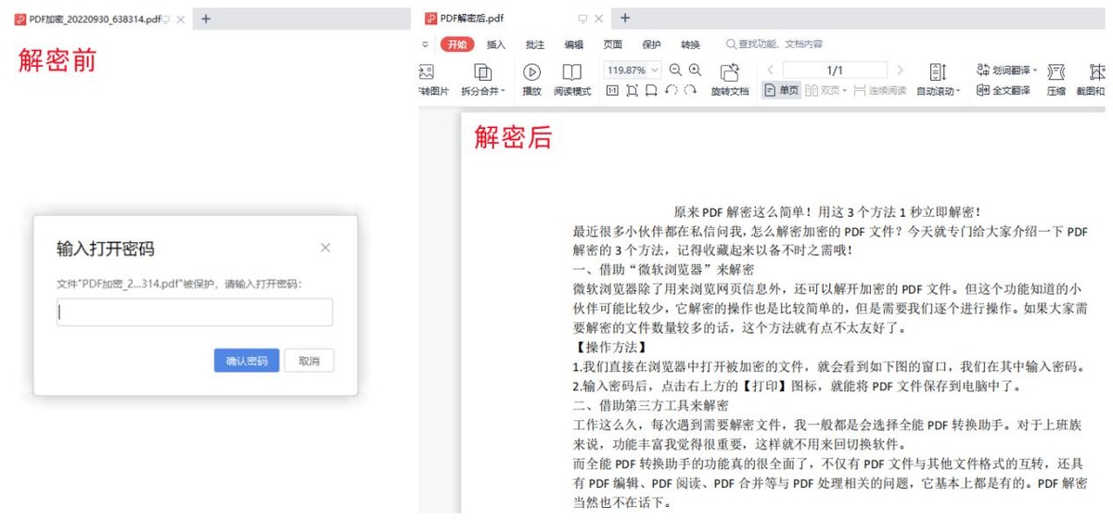Image resolution: width=1113 pixels, height=521 pixels.
Task: Click the 转图片 convert-to-image icon
Action: (428, 71)
